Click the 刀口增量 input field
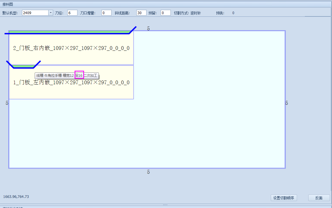The image size is (332, 208). point(106,13)
